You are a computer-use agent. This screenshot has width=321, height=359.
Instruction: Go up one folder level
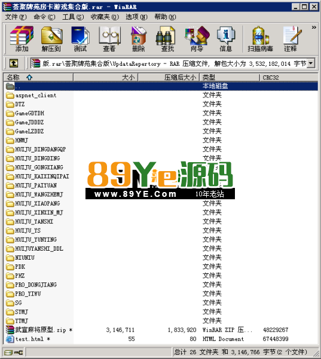click(x=14, y=63)
